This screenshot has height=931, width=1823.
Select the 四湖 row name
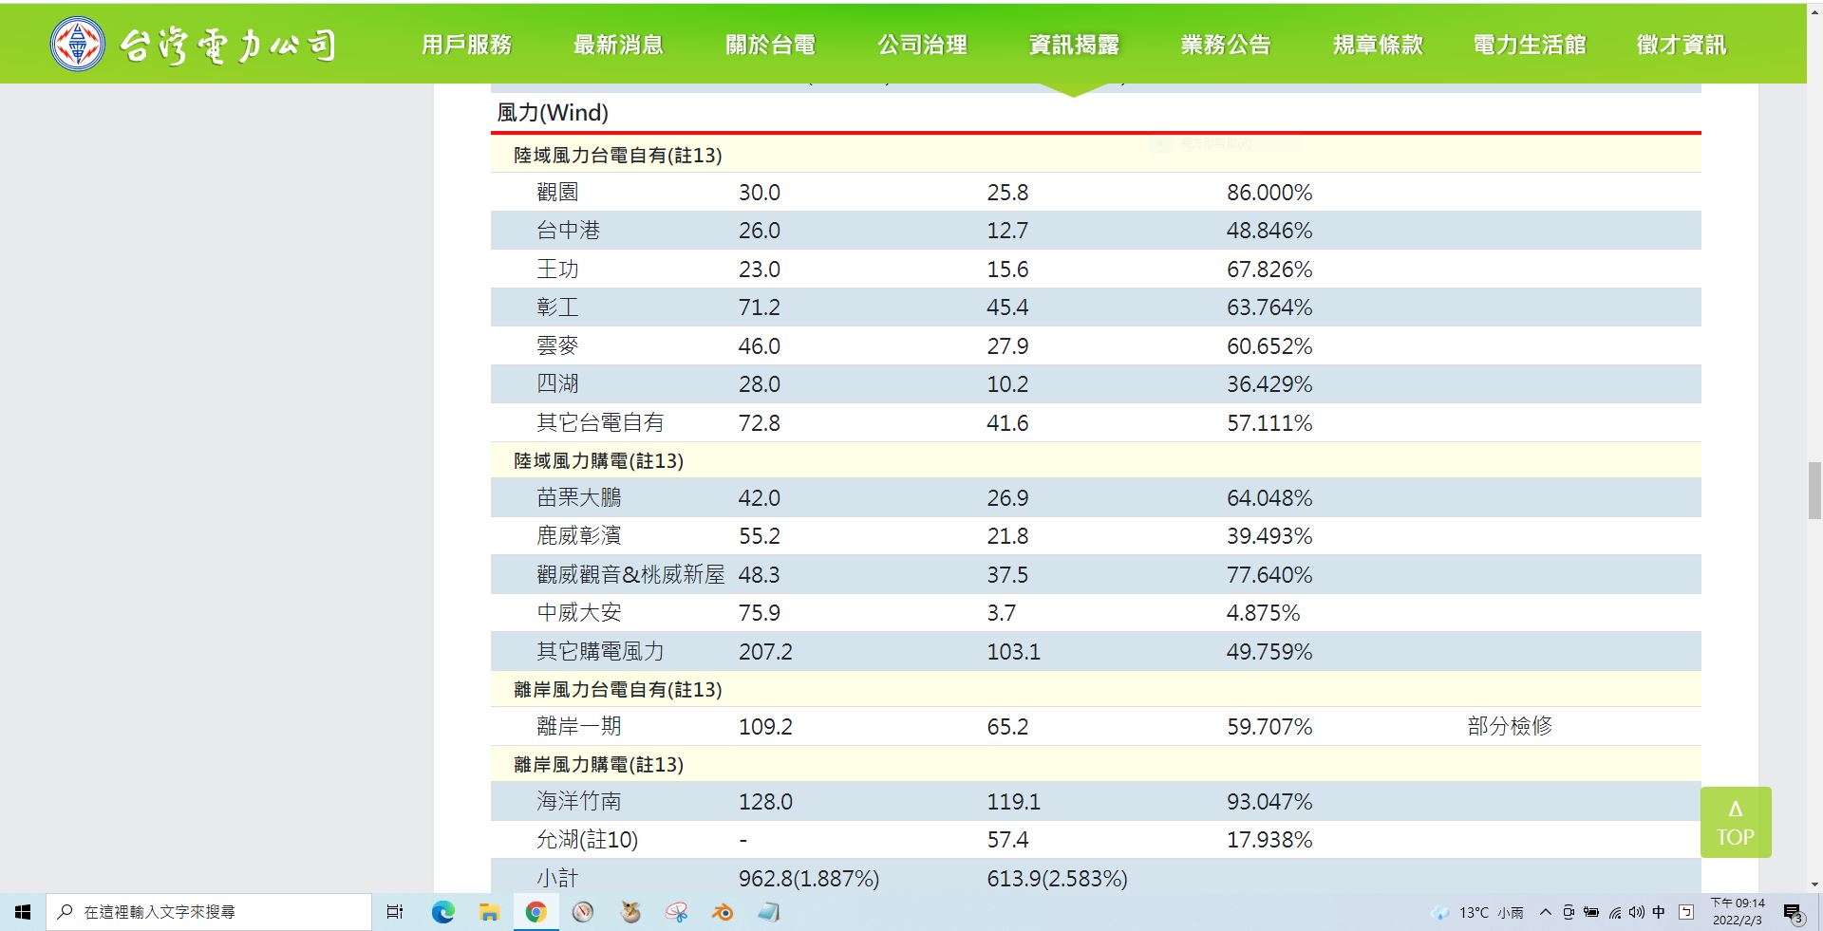click(x=557, y=384)
